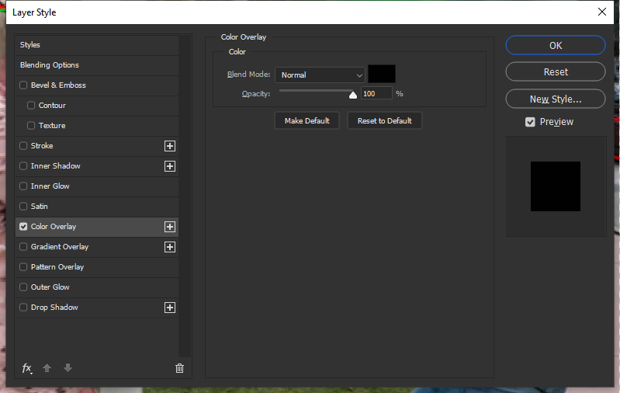The image size is (620, 393).
Task: Click the Make Default button
Action: pos(307,120)
